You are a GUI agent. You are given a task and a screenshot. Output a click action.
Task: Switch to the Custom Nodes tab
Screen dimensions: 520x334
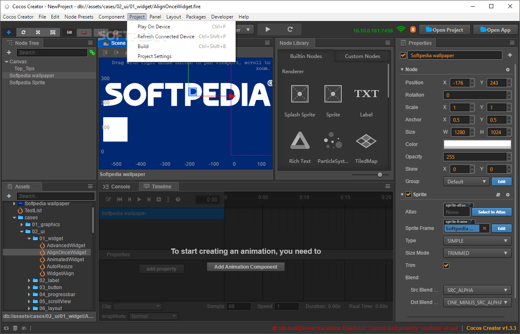[362, 56]
